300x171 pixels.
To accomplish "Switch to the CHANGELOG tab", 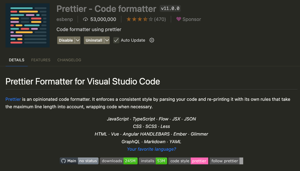I will pos(69,60).
